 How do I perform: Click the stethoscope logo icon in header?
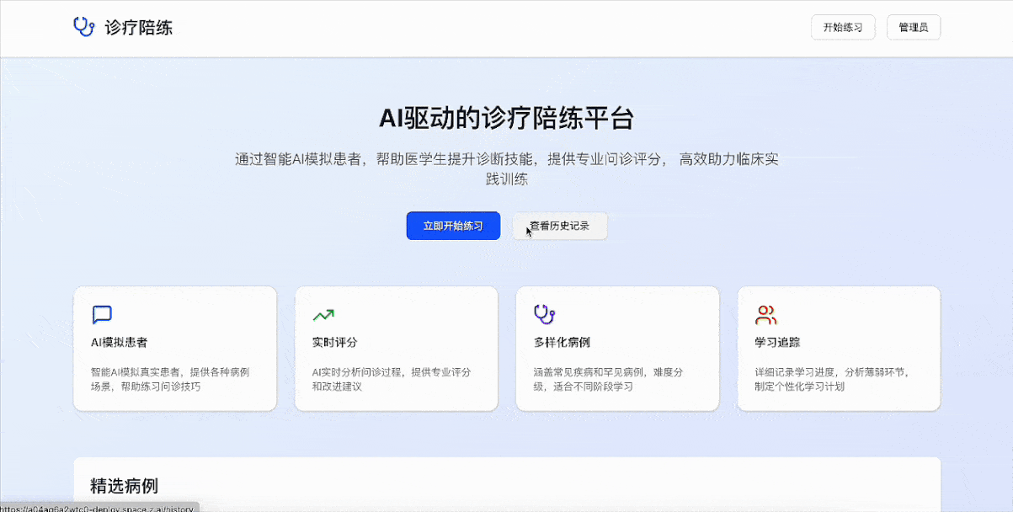click(x=83, y=27)
